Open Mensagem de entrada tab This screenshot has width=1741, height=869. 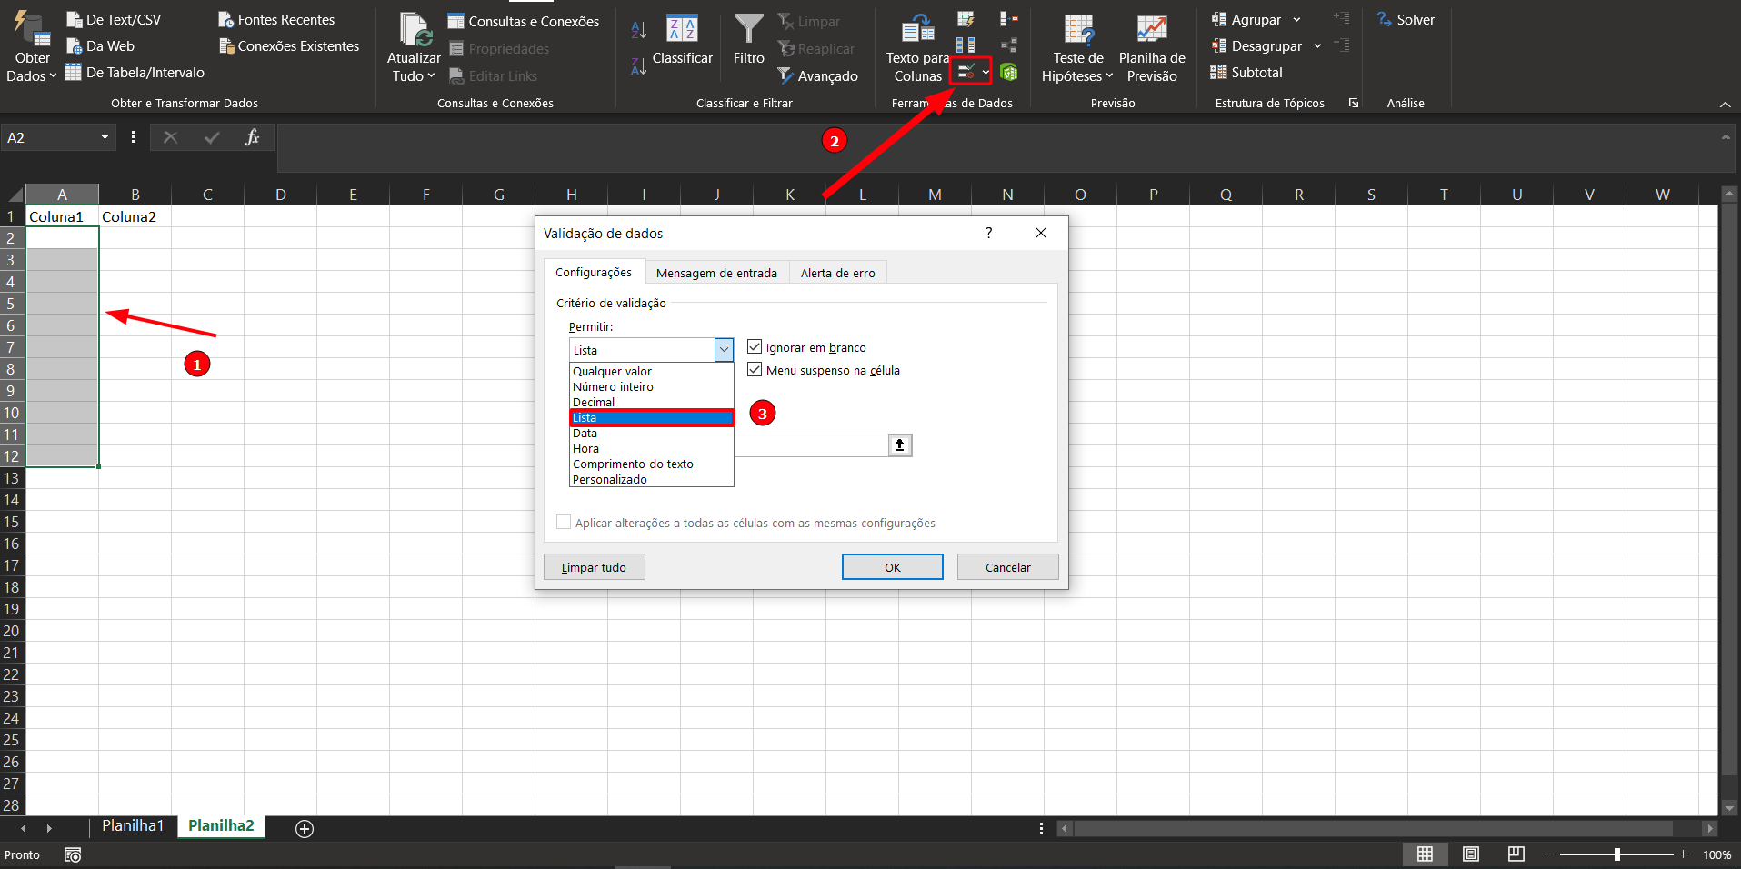pos(716,273)
